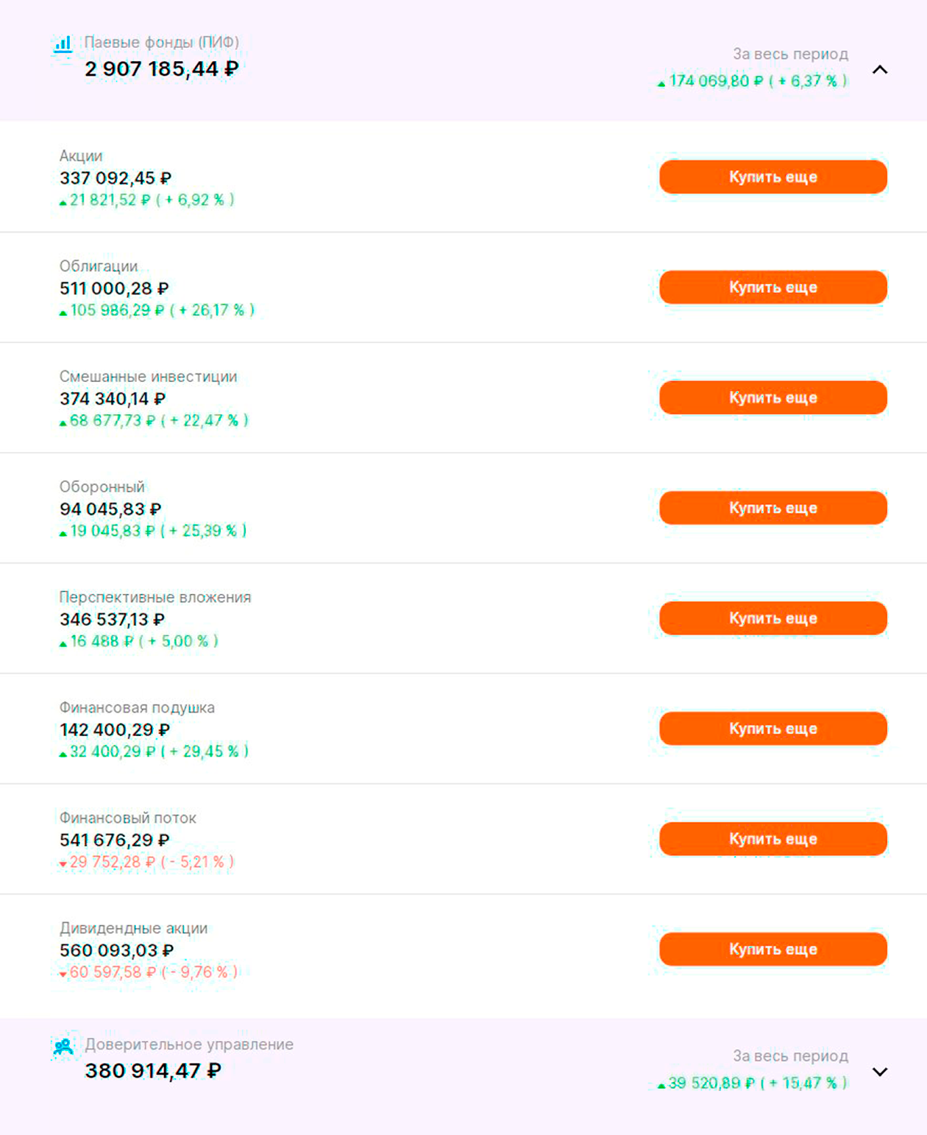The width and height of the screenshot is (927, 1135).
Task: Click the green up arrow by 174 069,80 ₽
Action: [661, 84]
